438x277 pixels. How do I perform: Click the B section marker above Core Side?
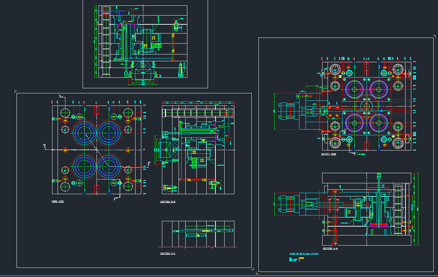coord(60,96)
